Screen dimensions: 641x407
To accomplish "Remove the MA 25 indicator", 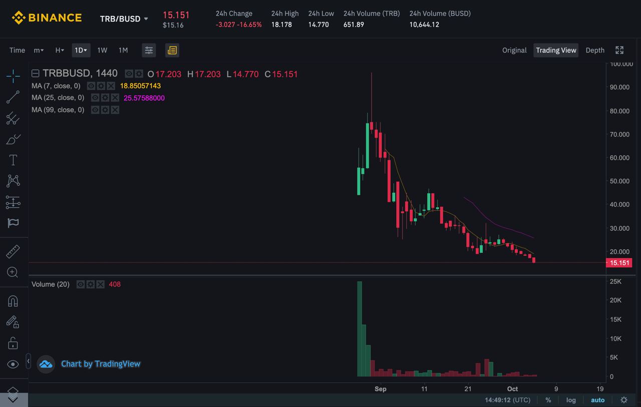I will (x=115, y=98).
